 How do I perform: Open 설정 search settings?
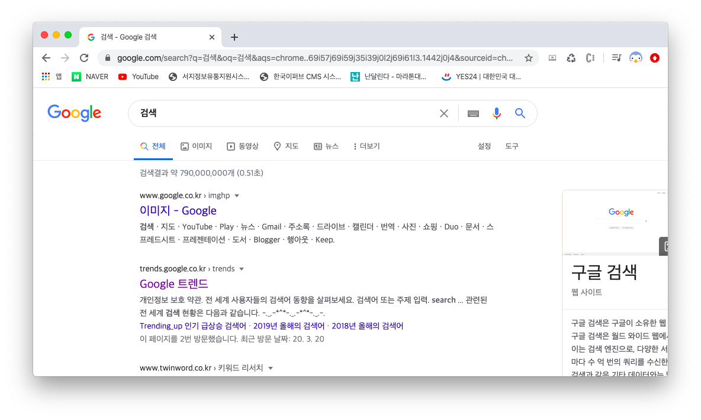pyautogui.click(x=484, y=146)
